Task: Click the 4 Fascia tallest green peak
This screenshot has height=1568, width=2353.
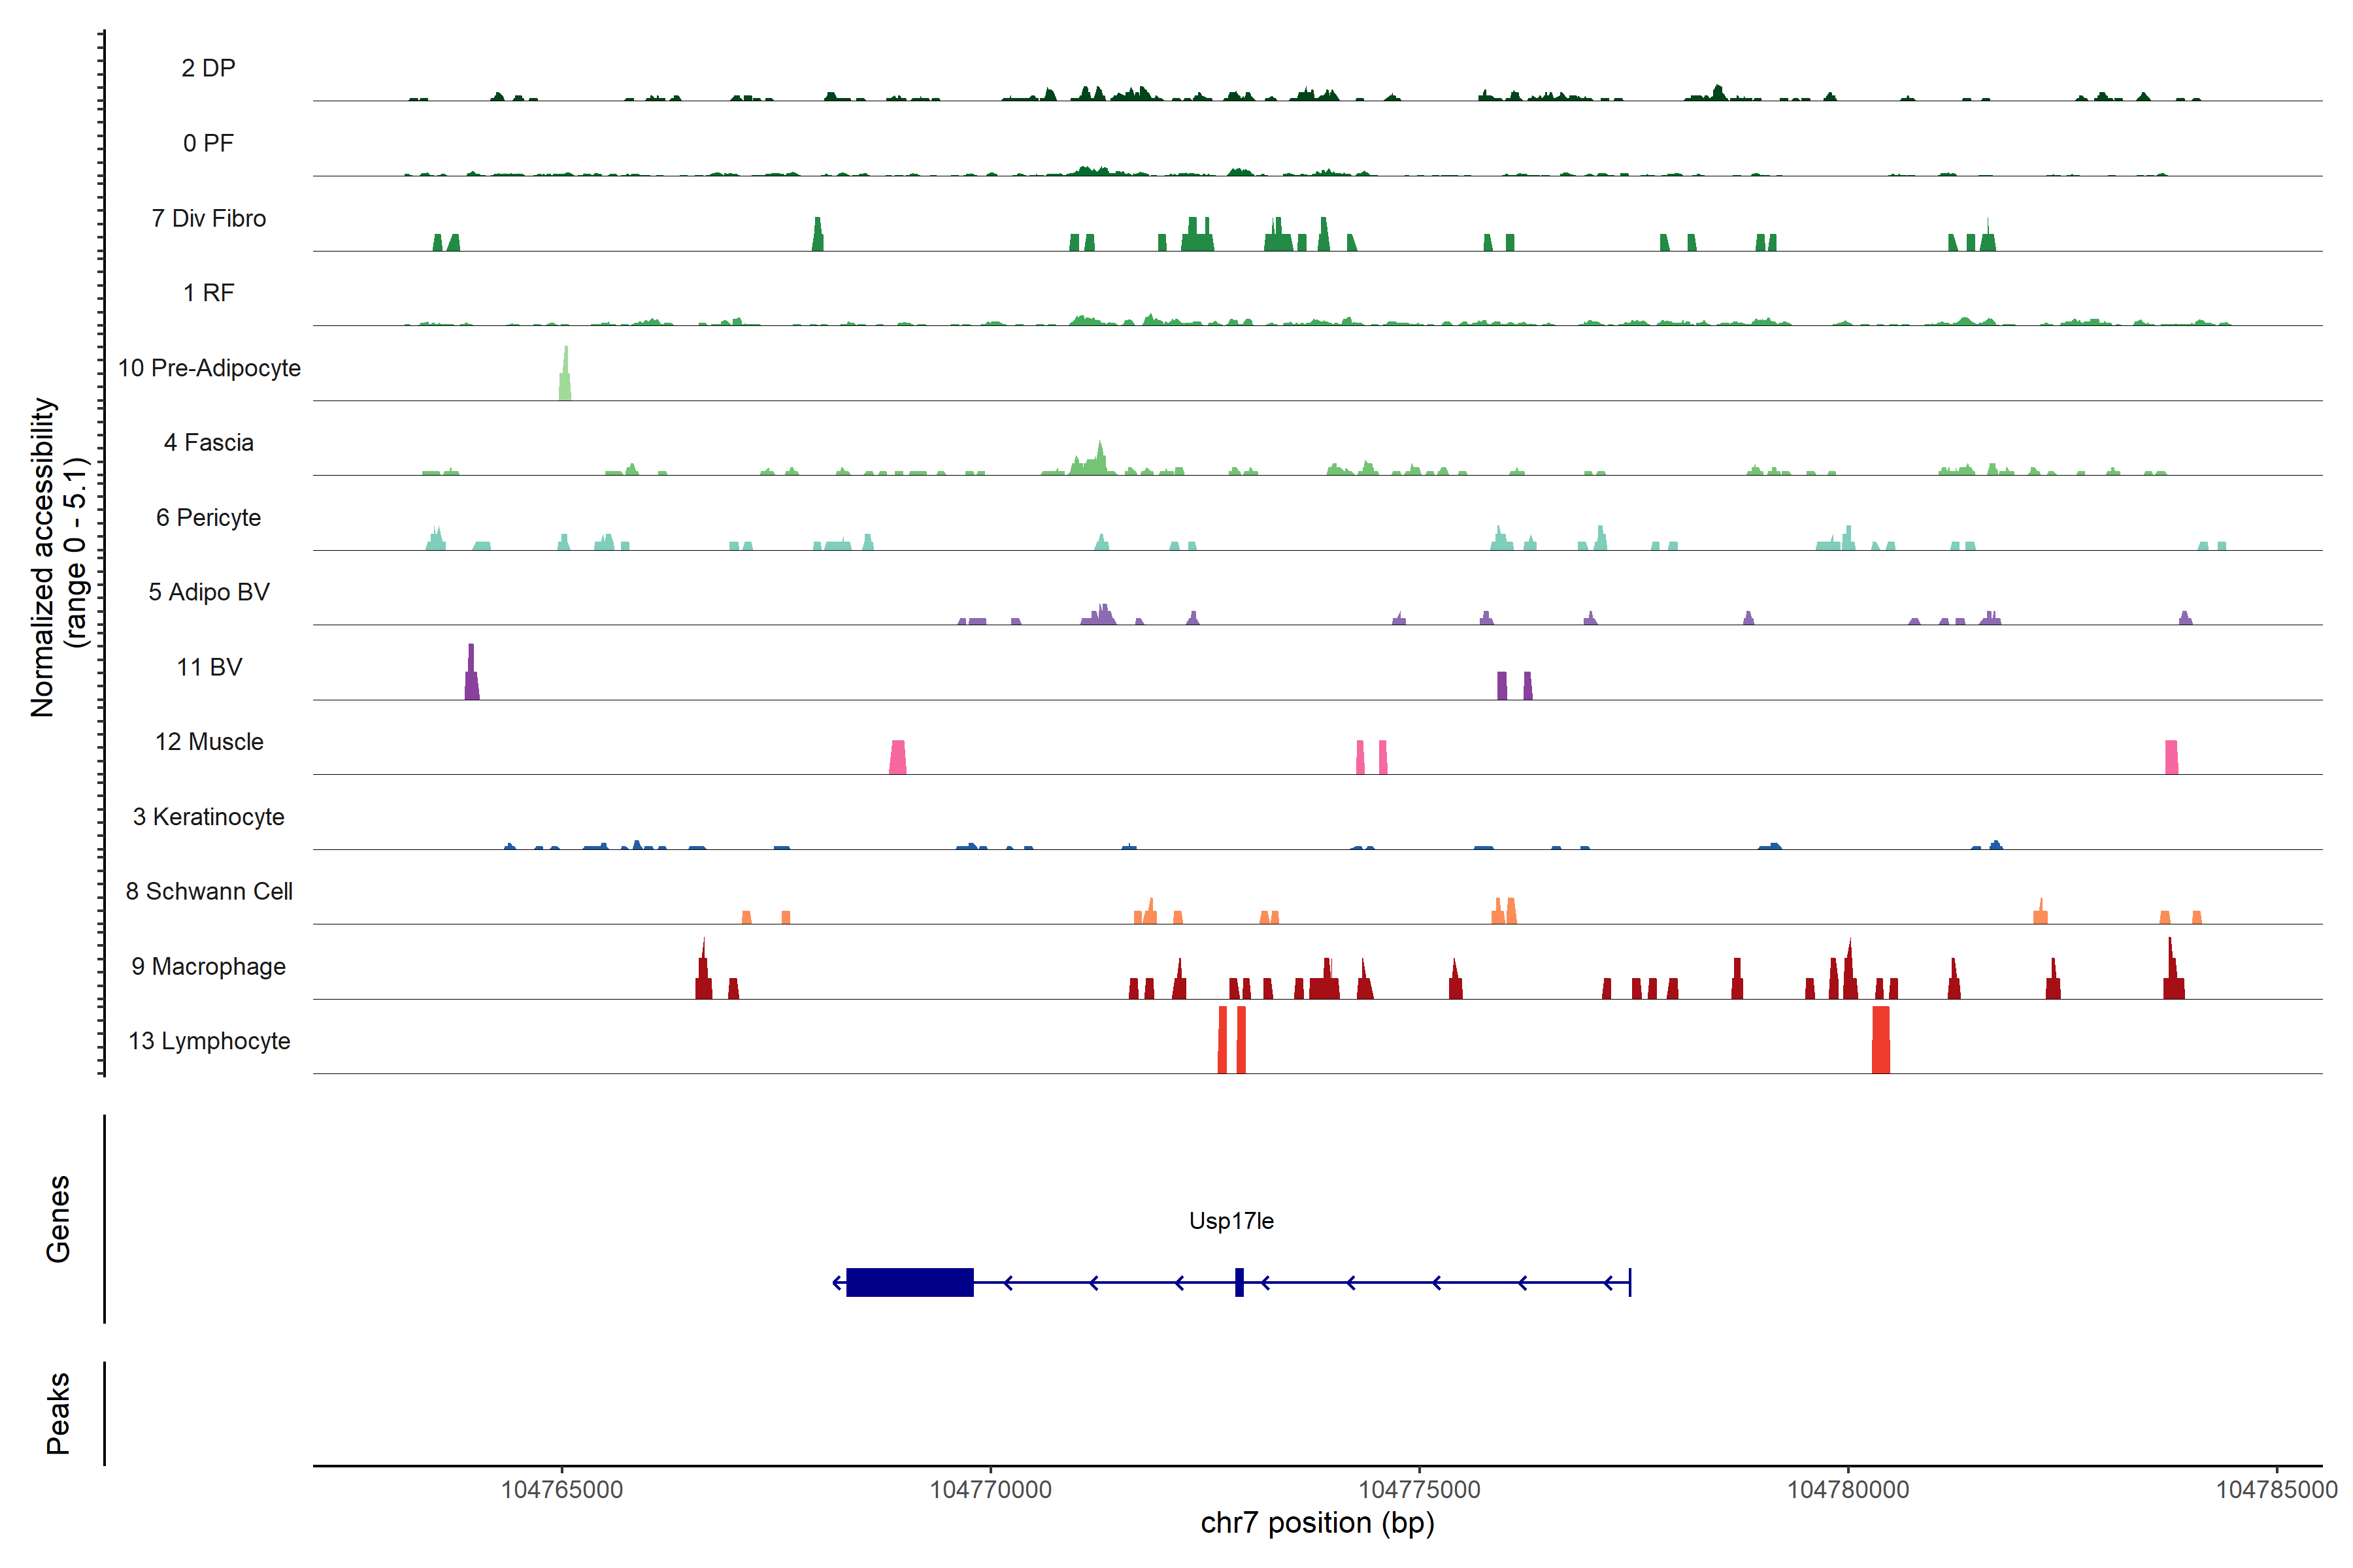Action: pyautogui.click(x=1099, y=460)
